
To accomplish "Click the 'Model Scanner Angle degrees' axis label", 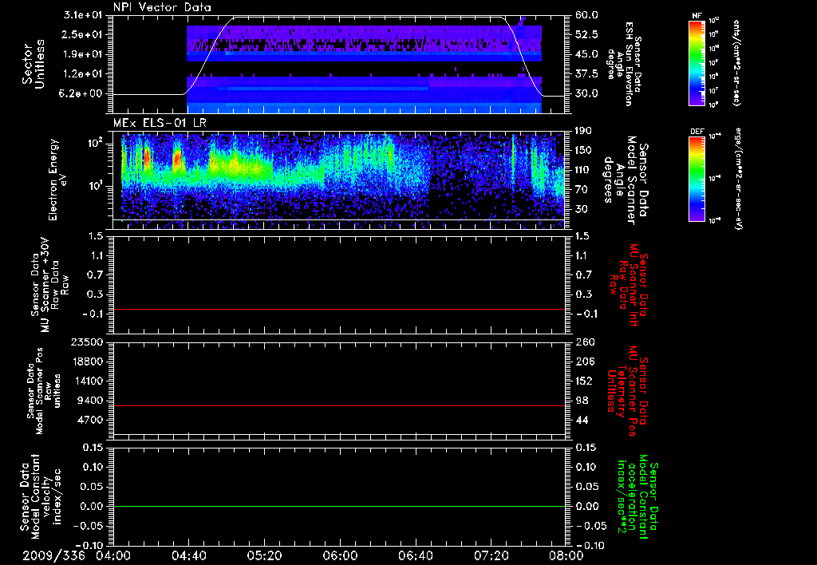I will (x=626, y=180).
